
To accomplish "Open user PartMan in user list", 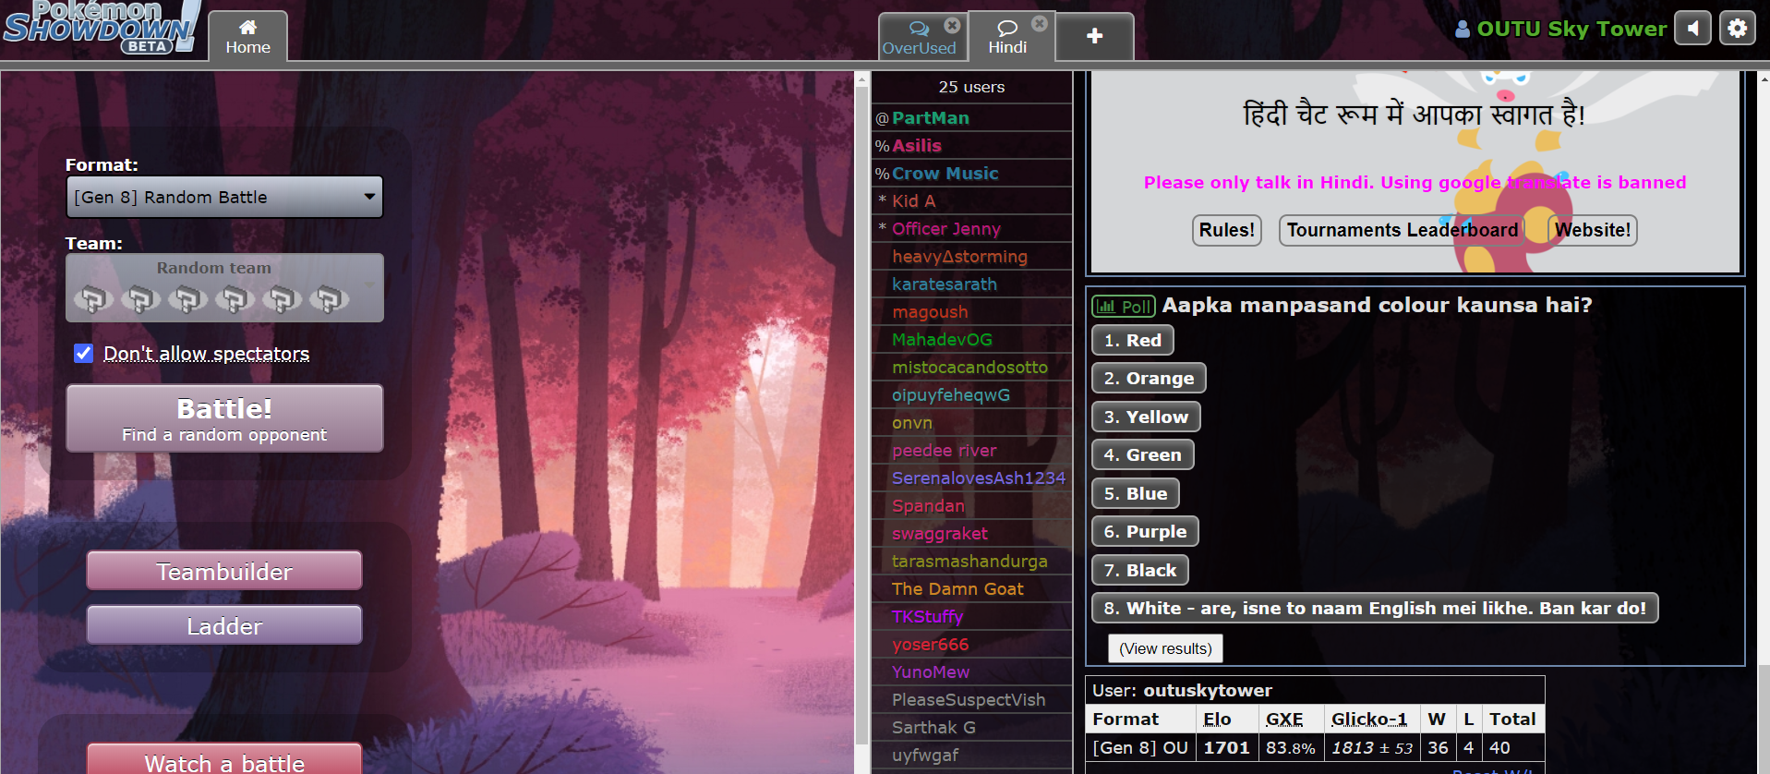I will (x=971, y=117).
